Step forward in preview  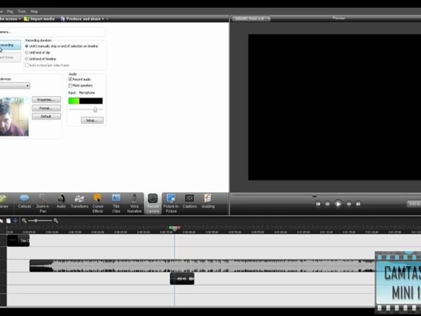(349, 204)
